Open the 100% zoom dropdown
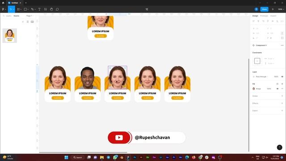Screen dimensions: 286x161 coord(281,9)
